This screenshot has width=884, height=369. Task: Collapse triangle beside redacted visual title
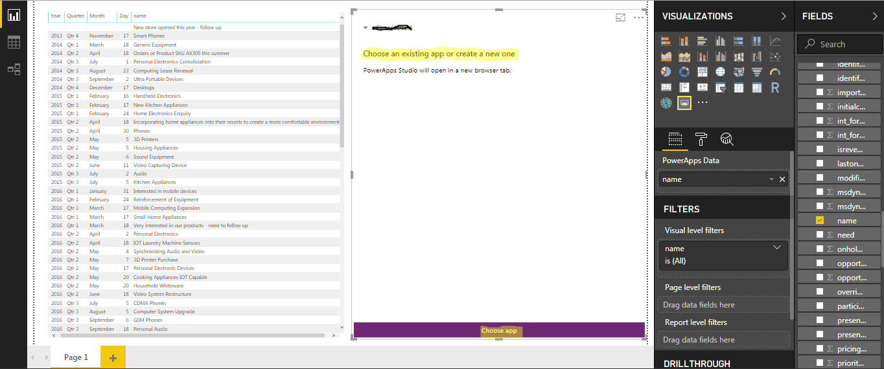[366, 28]
